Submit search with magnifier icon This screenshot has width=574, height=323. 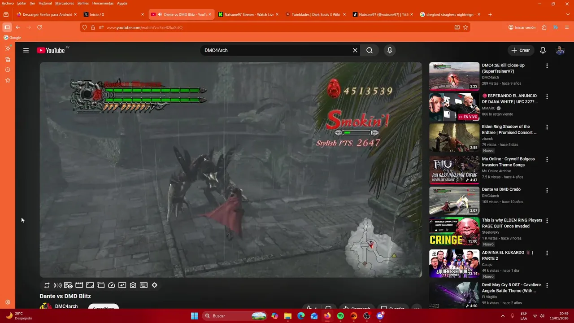click(x=370, y=50)
